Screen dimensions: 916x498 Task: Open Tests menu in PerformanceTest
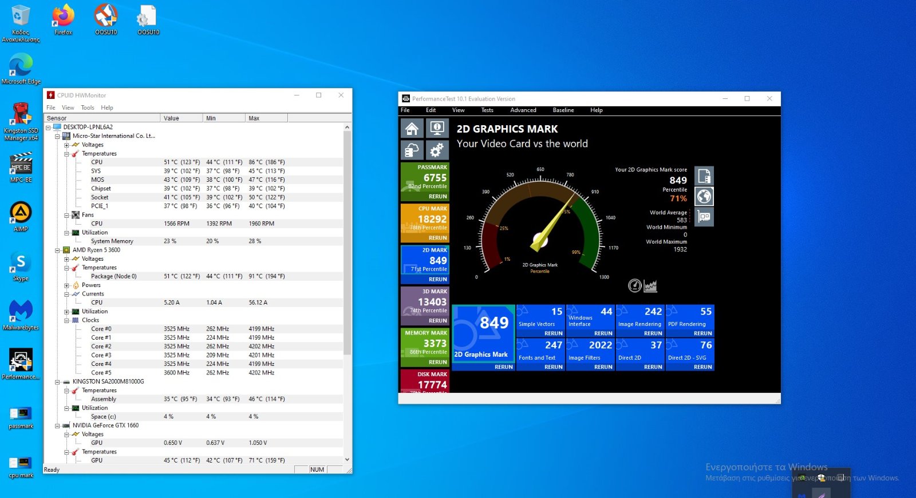click(487, 110)
